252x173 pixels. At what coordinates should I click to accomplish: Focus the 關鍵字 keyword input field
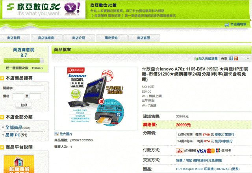30,88
